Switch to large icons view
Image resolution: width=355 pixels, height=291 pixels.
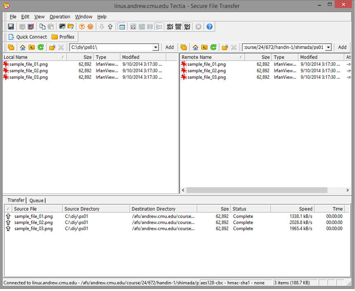[x=133, y=27]
